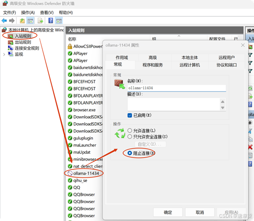The width and height of the screenshot is (254, 221).
Task: Switch to the 高级 (Advanced) tab
Action: point(153,58)
